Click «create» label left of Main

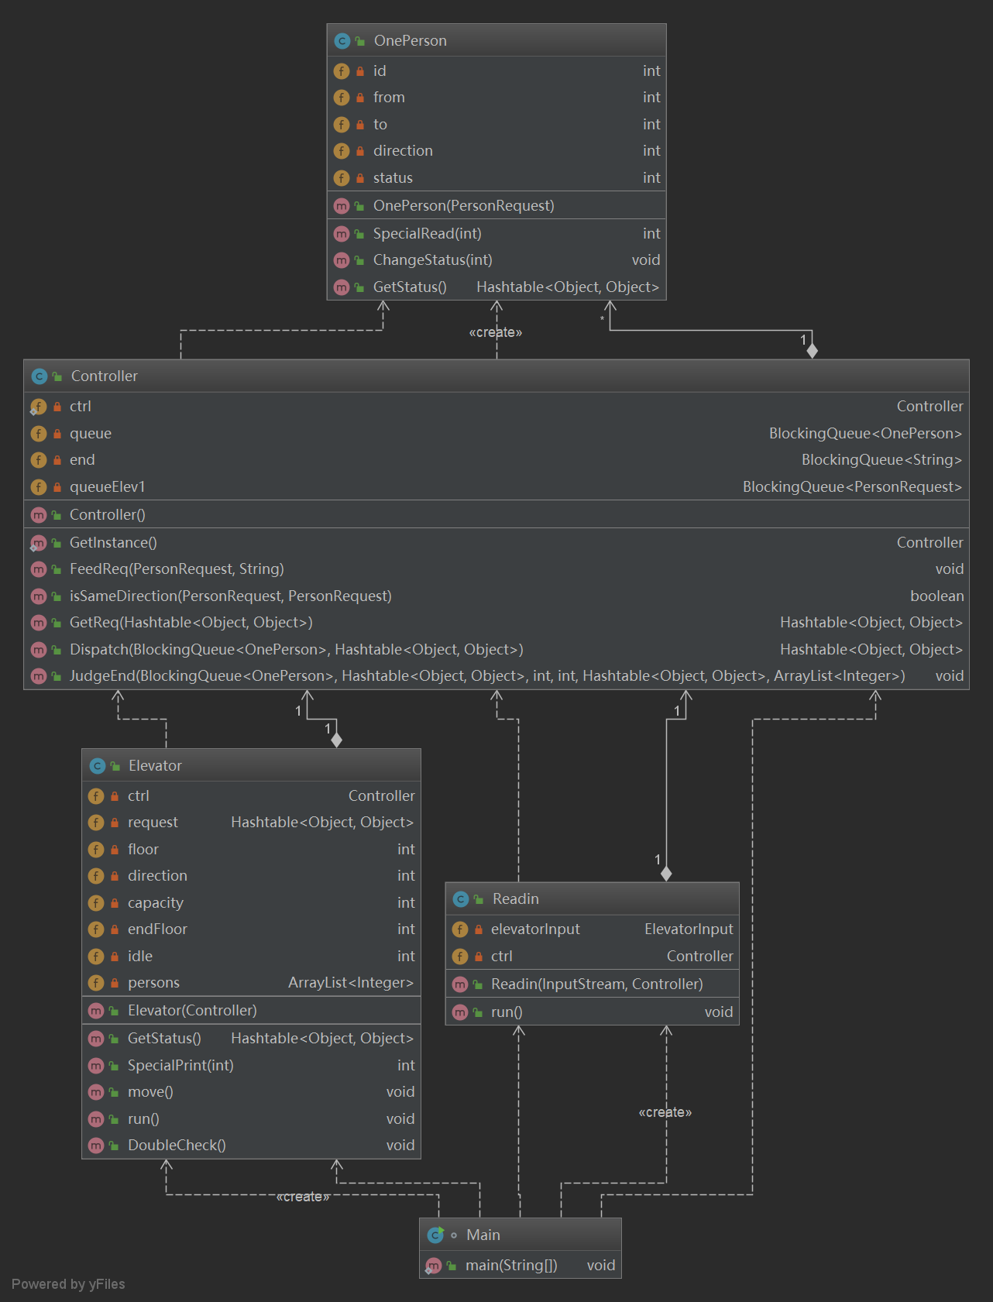coord(303,1197)
